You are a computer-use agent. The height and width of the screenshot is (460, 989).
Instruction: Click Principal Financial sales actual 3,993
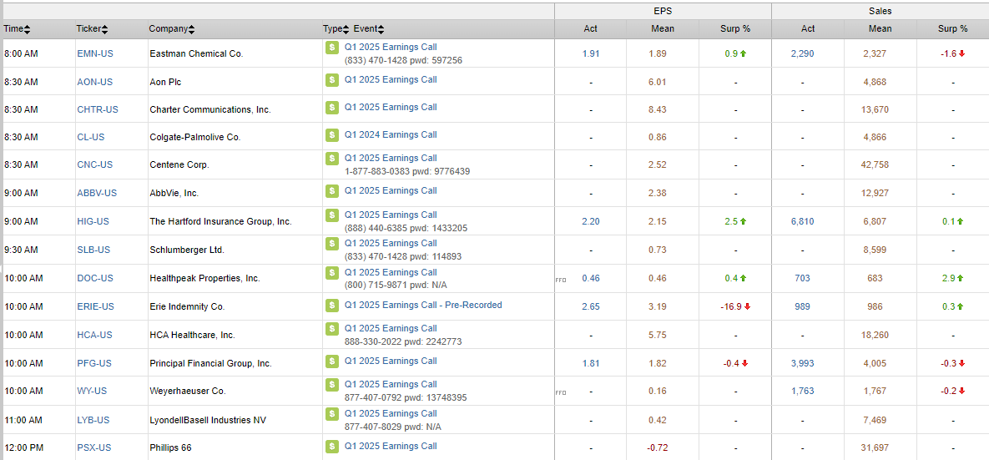(802, 363)
